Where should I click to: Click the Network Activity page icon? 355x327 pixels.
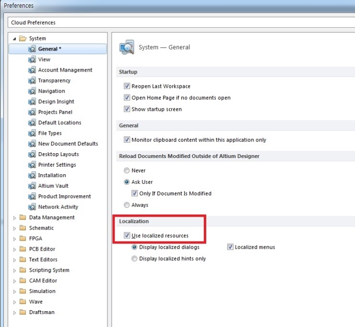tap(32, 207)
